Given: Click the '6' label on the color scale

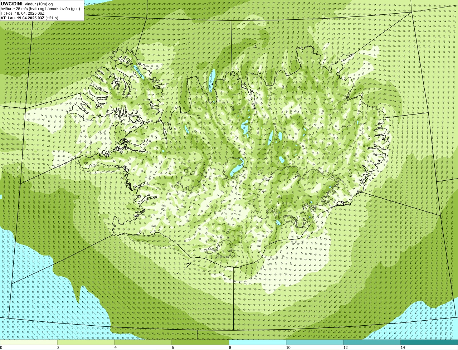Looking at the screenshot, I should coord(172,347).
